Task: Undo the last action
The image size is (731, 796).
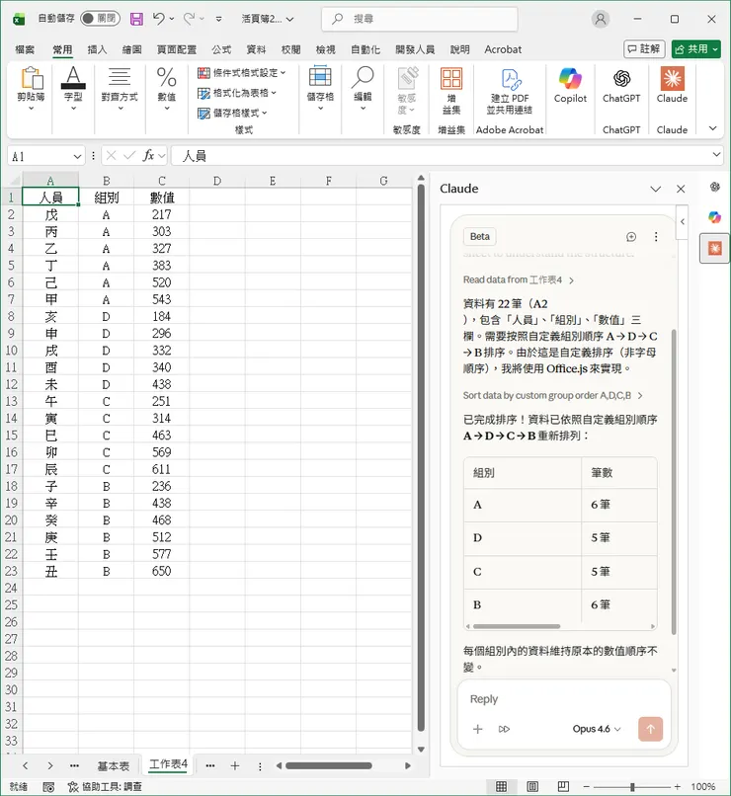Action: (x=158, y=19)
